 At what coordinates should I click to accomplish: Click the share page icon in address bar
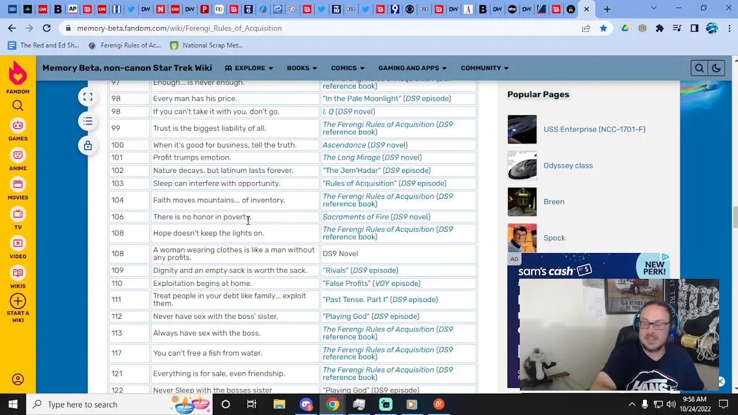(x=586, y=28)
